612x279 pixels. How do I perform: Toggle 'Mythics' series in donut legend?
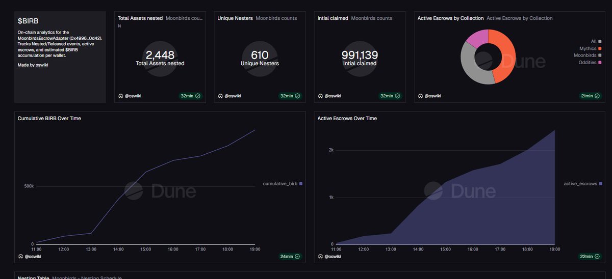[591, 48]
